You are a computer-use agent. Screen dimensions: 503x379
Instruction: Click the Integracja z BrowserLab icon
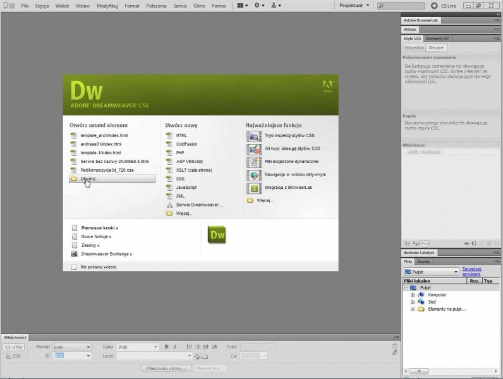click(253, 188)
